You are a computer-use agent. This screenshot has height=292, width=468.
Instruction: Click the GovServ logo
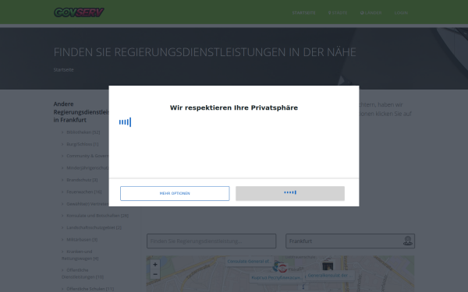[x=79, y=12]
